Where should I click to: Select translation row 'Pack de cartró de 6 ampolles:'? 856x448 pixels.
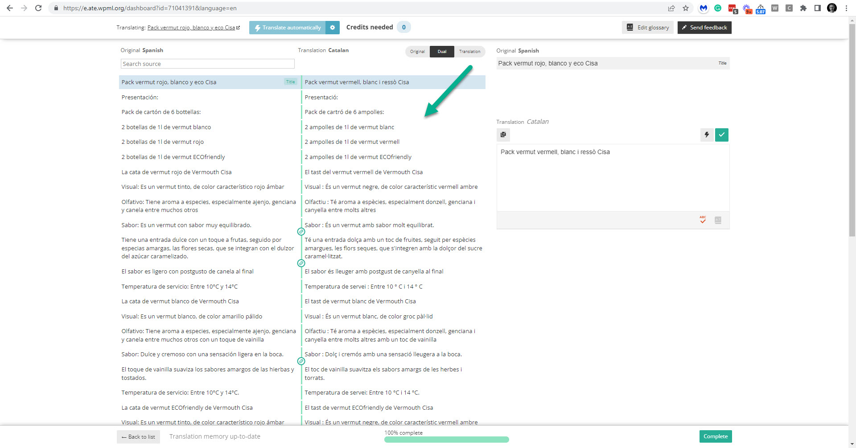[394, 112]
